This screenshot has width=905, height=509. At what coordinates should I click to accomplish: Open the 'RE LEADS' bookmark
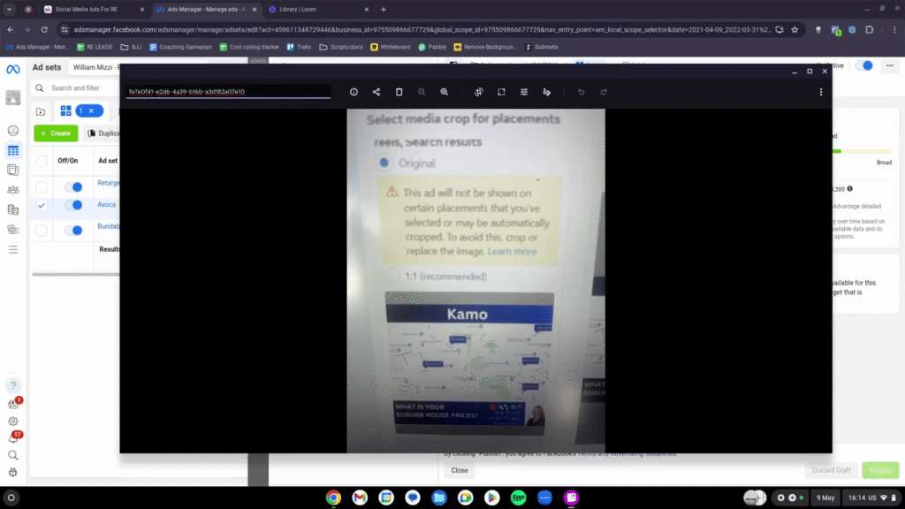[x=95, y=47]
